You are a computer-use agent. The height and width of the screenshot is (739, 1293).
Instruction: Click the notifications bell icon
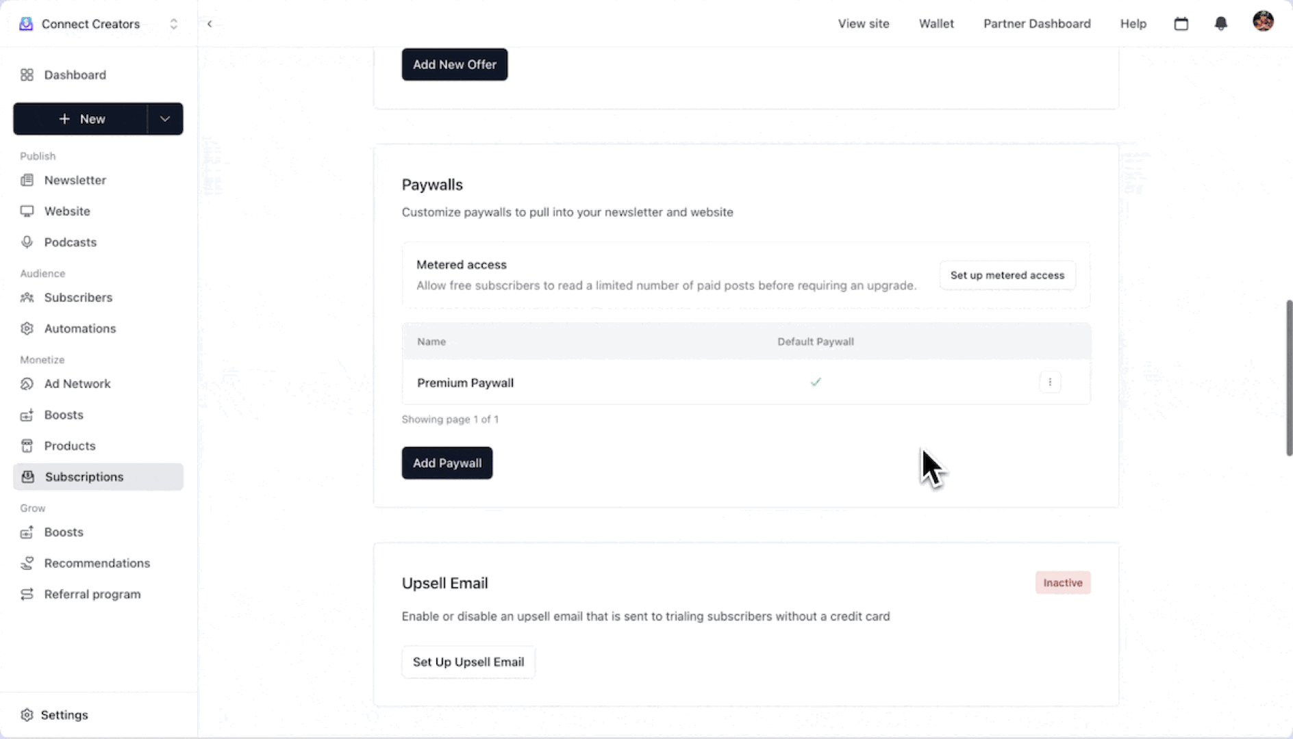1220,24
